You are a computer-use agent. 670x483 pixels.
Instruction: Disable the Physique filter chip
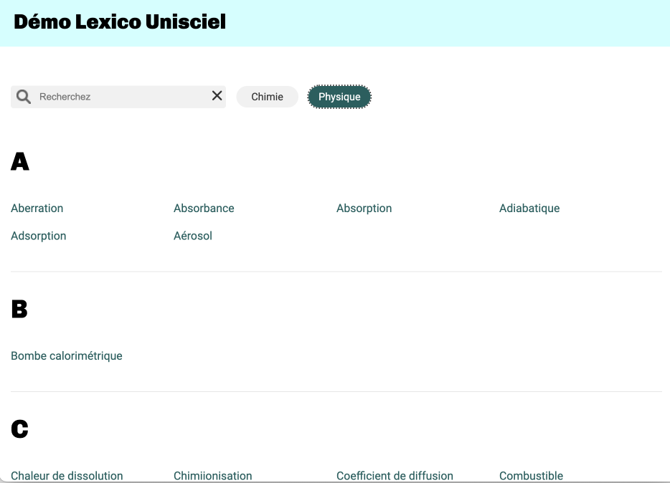339,97
